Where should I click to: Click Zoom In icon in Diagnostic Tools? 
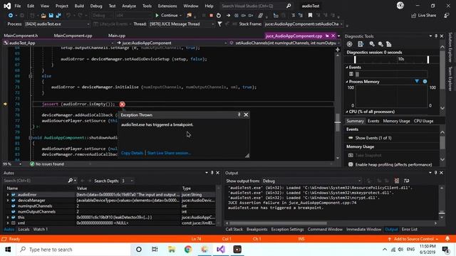[x=372, y=44]
